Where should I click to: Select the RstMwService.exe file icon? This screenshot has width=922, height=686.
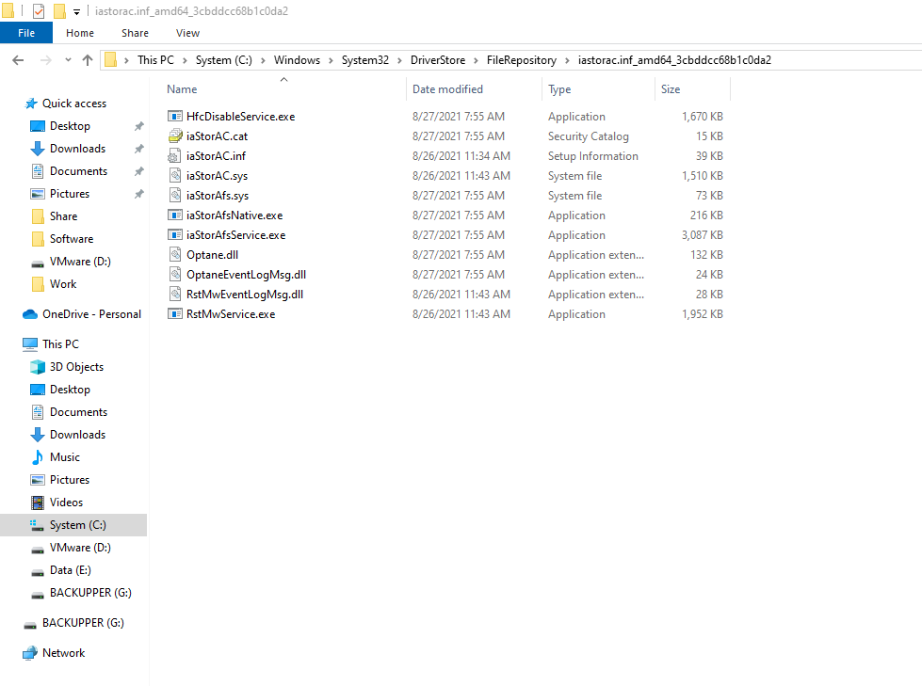coord(175,313)
